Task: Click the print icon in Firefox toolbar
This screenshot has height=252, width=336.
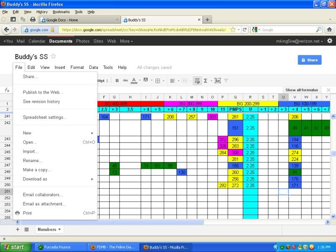Action: click(33, 19)
